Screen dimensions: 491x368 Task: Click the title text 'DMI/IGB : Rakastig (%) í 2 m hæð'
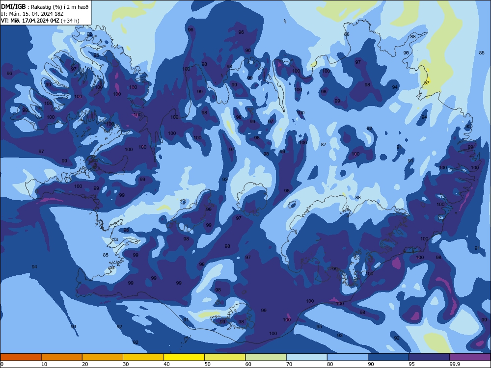[45, 7]
